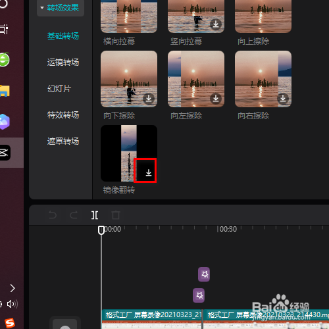Screen dimensions: 329x329
Task: Download the 向左擦除 transition
Action: [x=216, y=99]
